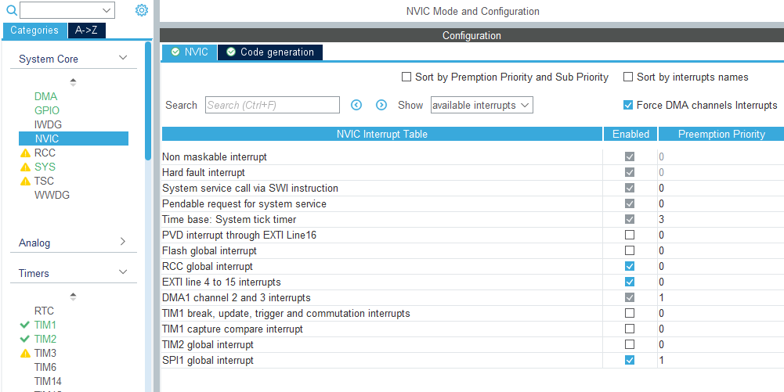Click the settings gear icon

[x=141, y=10]
